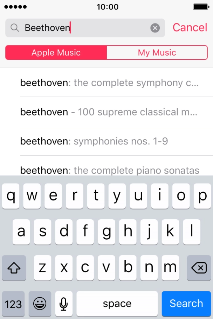
Task: Open the emoji keyboard
Action: pos(40,304)
